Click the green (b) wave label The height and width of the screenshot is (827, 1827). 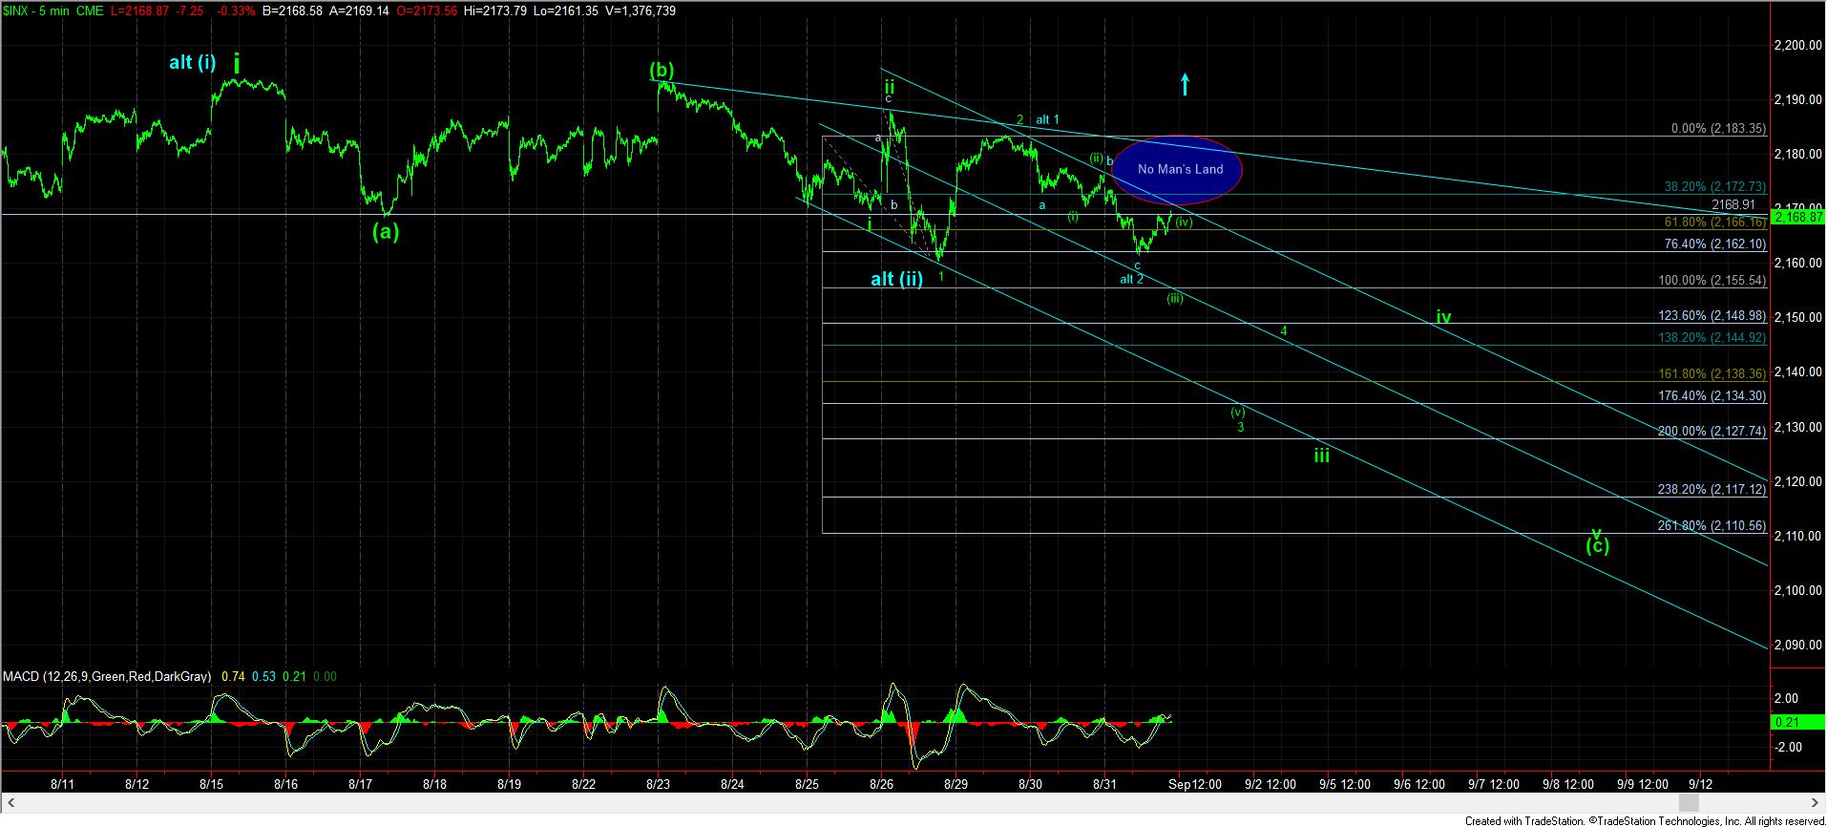click(x=661, y=70)
